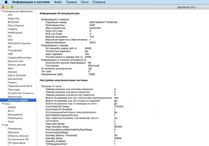This screenshot has width=209, height=146.
Task: Select SAS in the sidebar
Action: [x=10, y=40]
